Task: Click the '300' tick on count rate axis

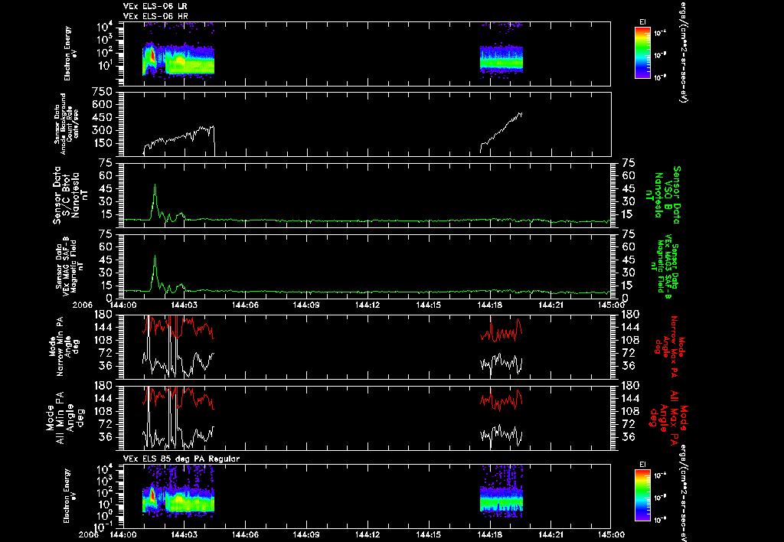Action: click(102, 130)
